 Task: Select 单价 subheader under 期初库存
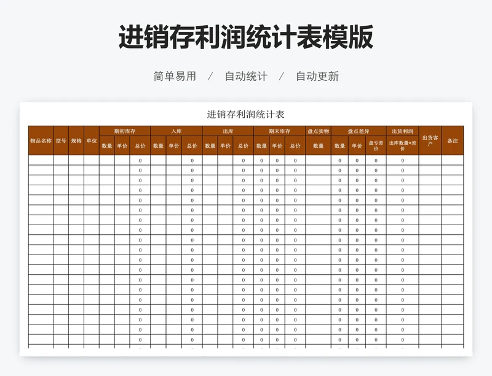click(122, 145)
